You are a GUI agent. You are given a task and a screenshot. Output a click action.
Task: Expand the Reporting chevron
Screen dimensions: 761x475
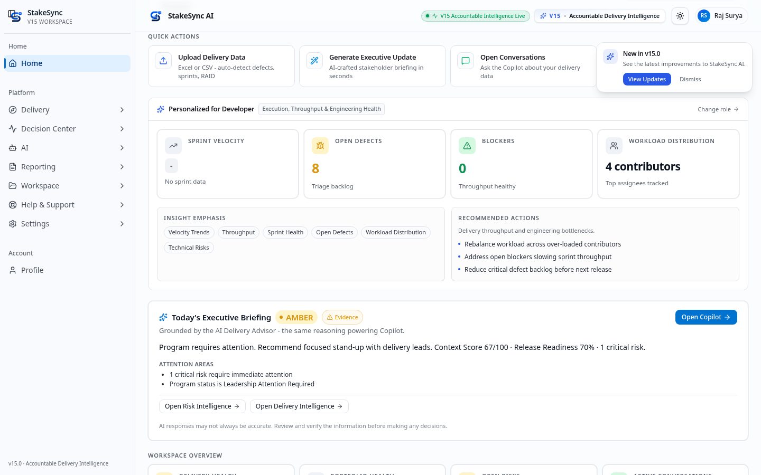pos(122,167)
